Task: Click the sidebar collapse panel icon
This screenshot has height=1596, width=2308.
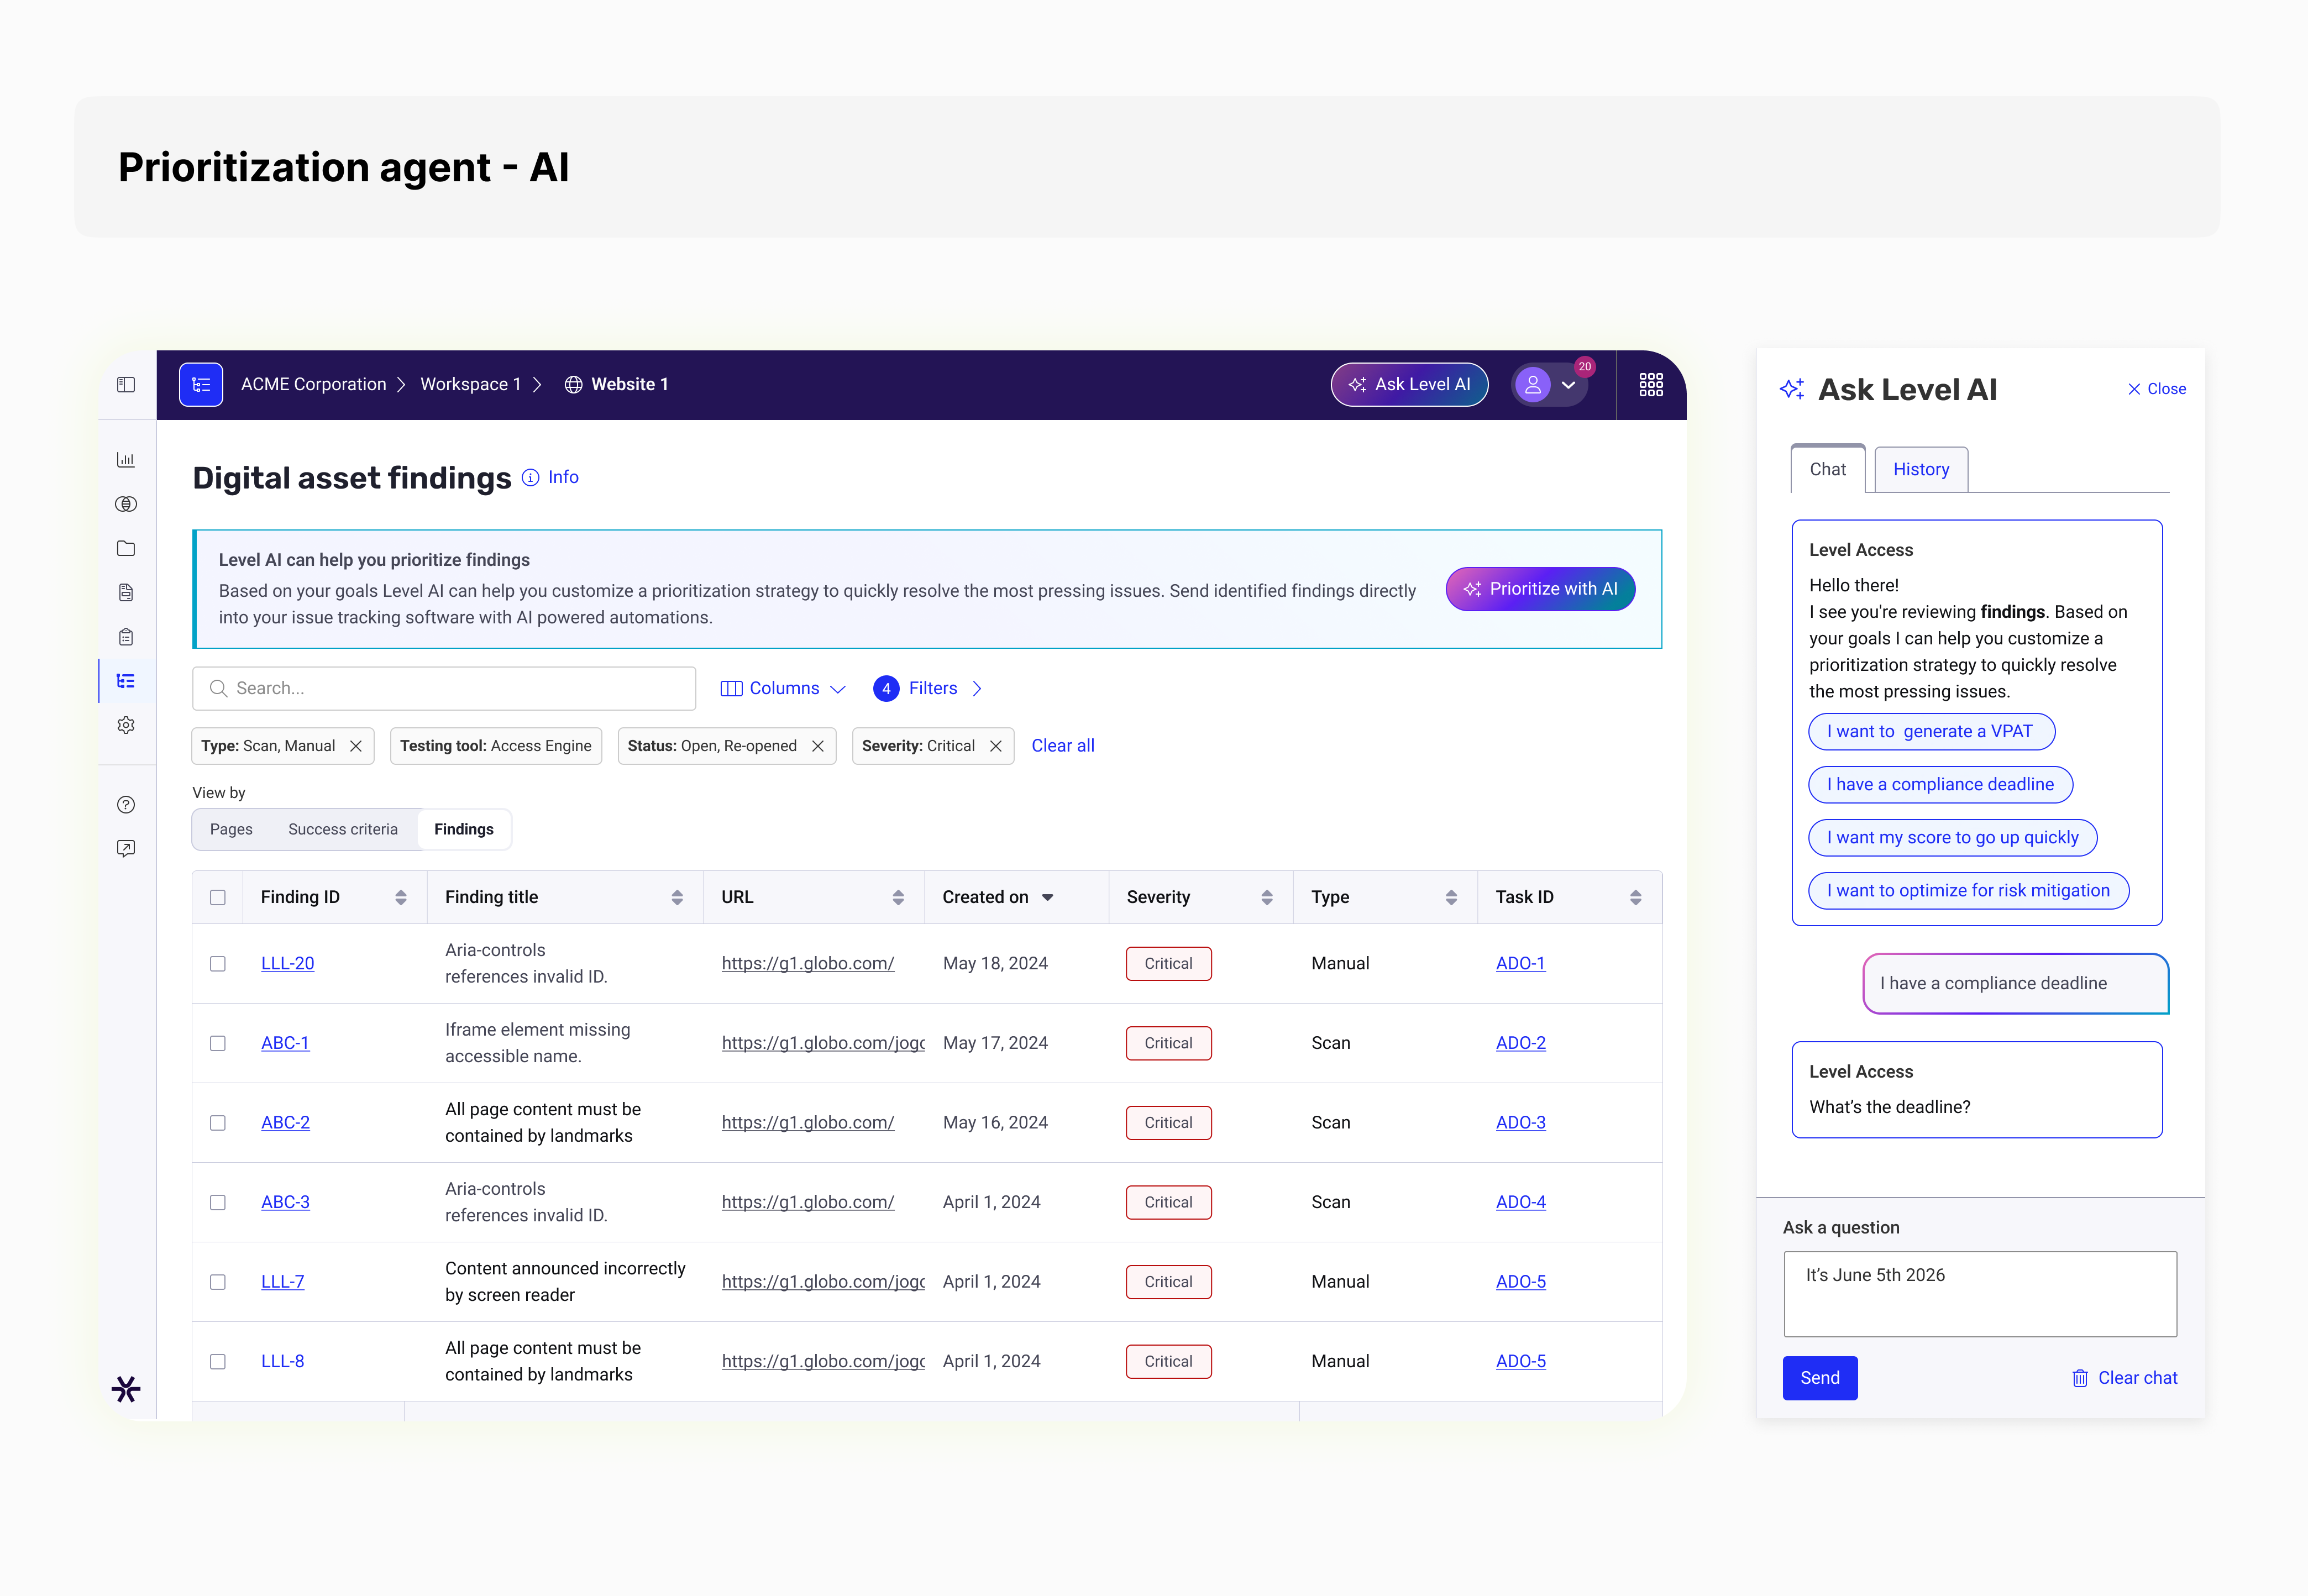Action: coord(126,385)
